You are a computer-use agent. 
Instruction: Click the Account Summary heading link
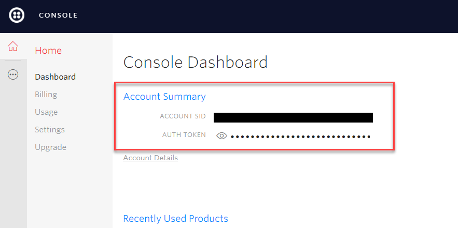pos(164,96)
